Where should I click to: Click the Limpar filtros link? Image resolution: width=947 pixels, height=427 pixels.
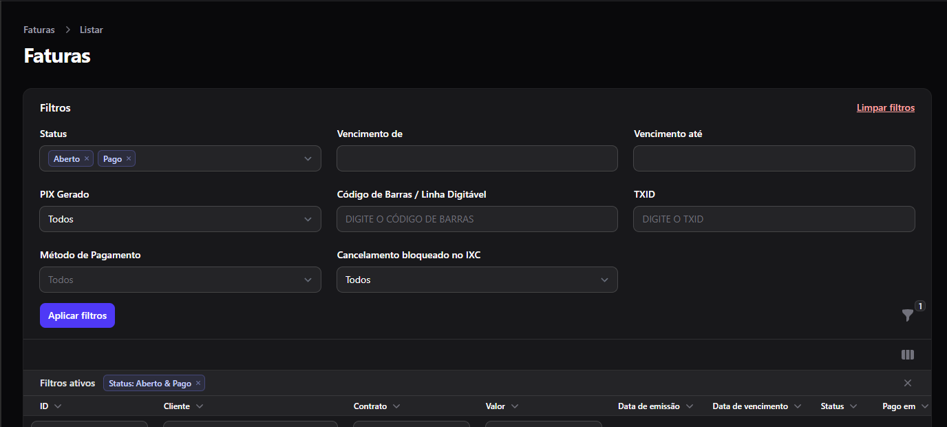tap(886, 108)
